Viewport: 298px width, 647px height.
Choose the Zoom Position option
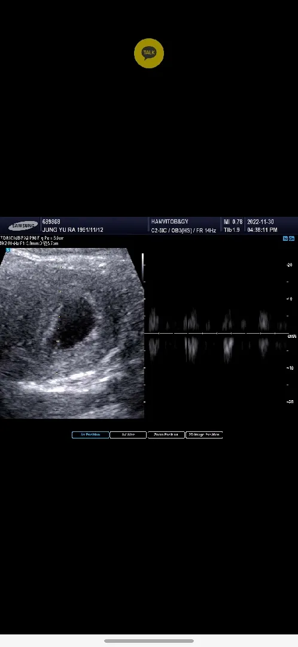click(166, 434)
